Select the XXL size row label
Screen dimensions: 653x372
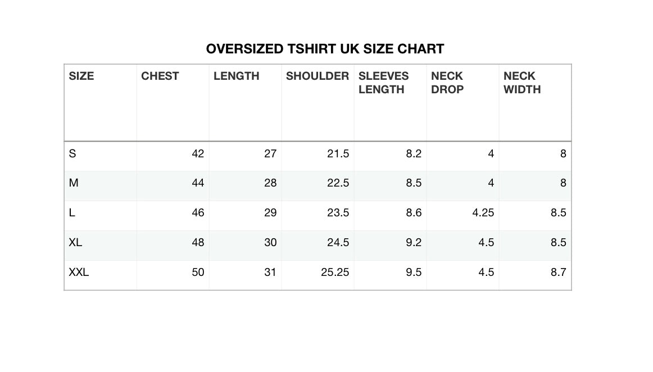pos(79,273)
